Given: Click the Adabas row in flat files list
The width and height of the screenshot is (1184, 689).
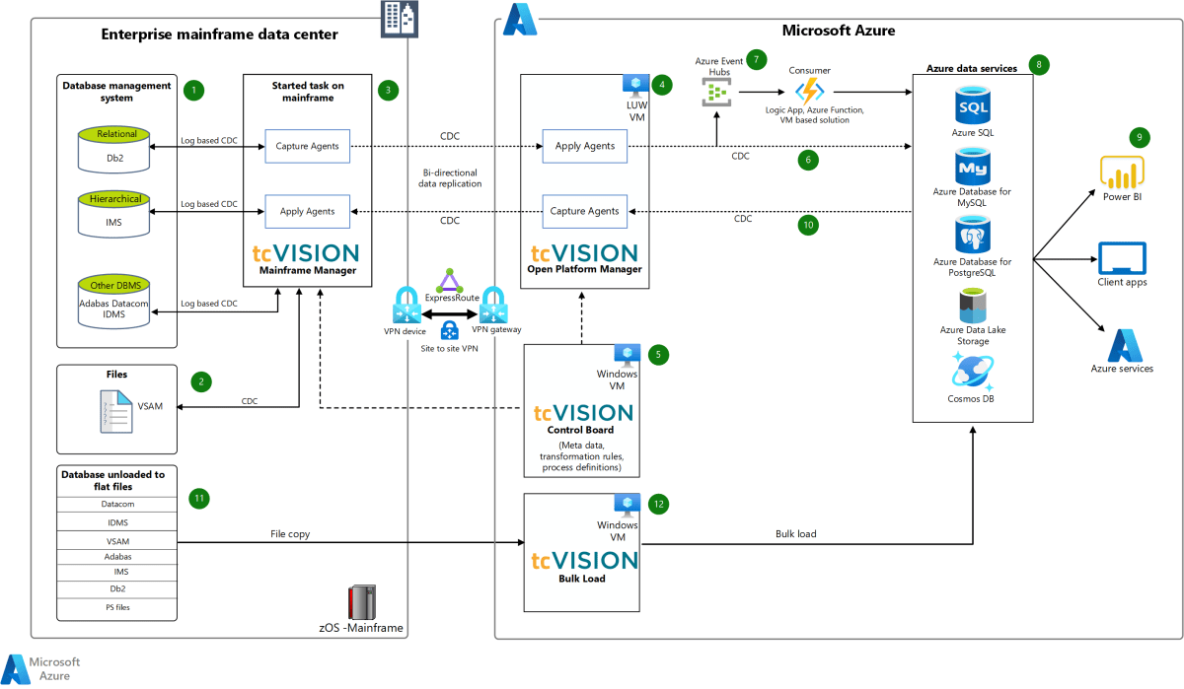Looking at the screenshot, I should tap(117, 556).
